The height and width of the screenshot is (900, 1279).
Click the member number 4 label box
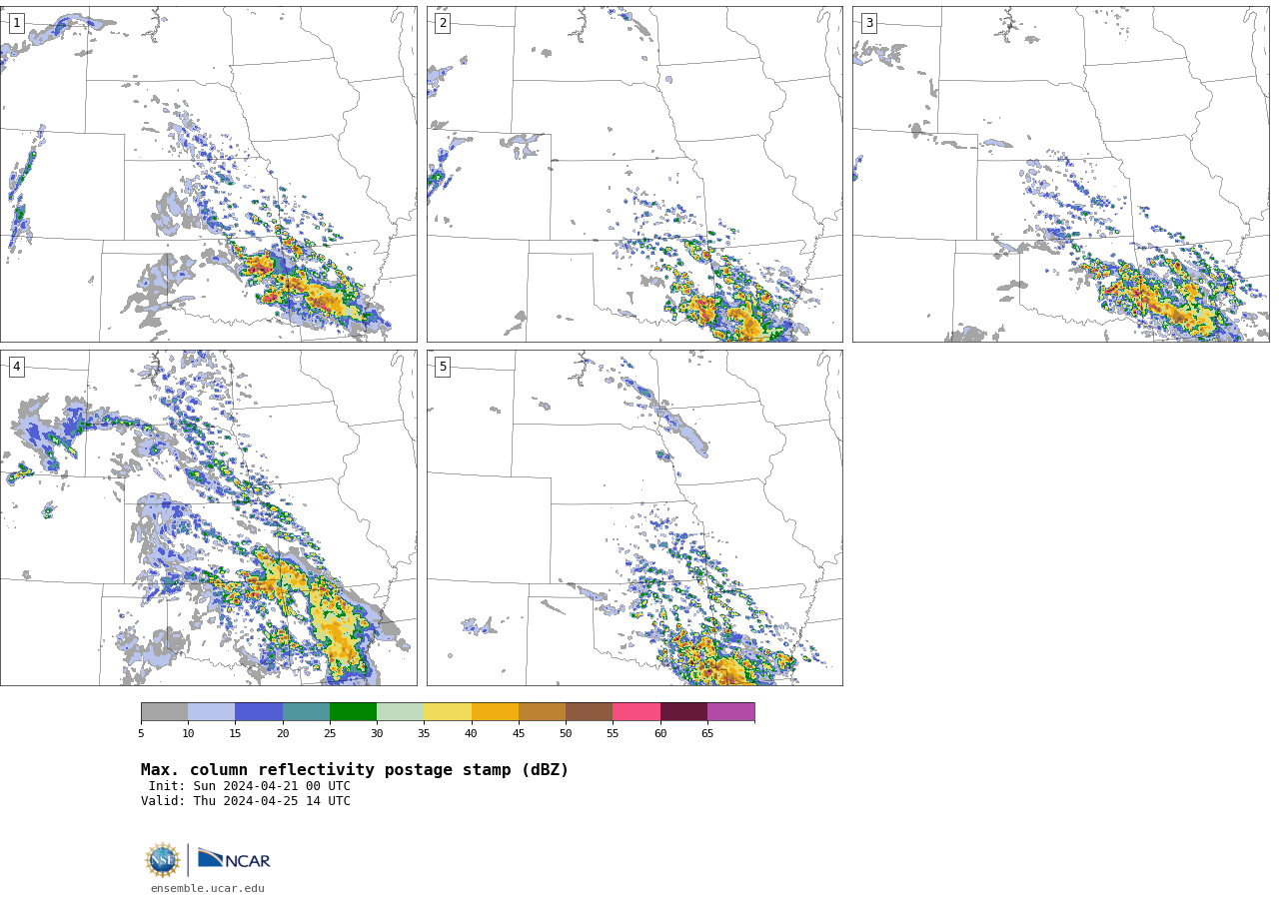tap(16, 367)
